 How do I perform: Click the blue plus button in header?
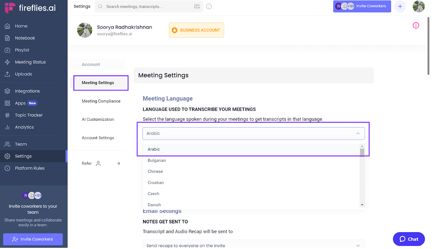[400, 6]
